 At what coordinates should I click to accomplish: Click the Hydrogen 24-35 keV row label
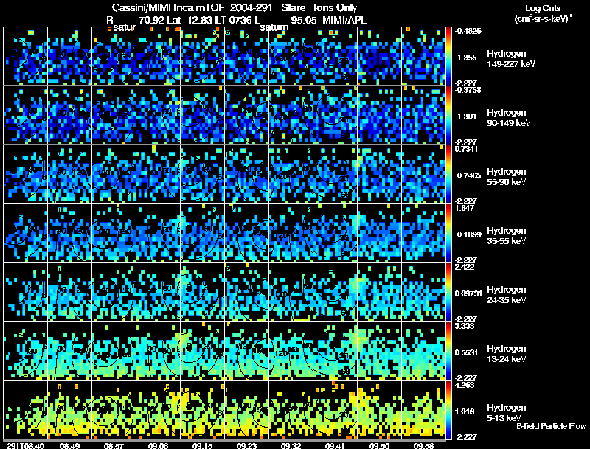pos(507,295)
